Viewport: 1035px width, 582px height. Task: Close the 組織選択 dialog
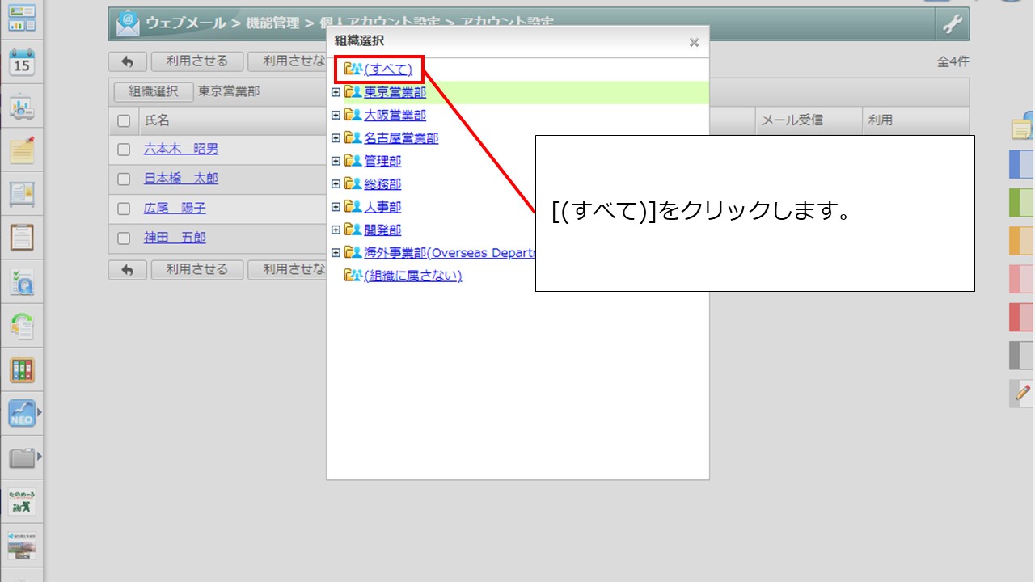click(694, 42)
